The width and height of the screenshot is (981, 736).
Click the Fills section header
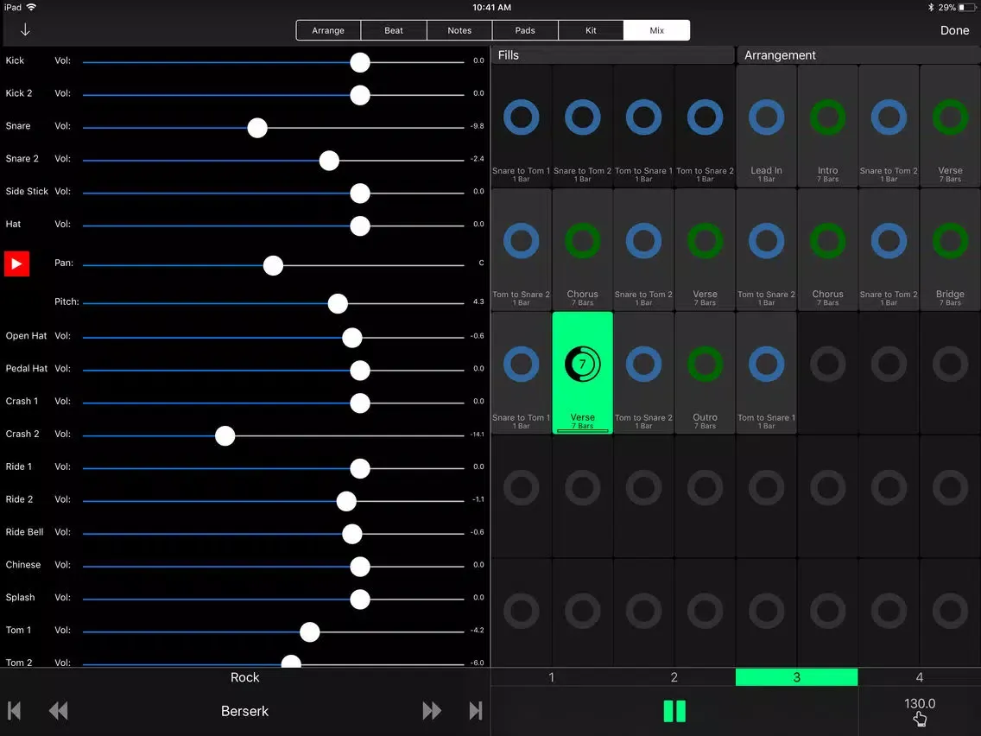[612, 55]
